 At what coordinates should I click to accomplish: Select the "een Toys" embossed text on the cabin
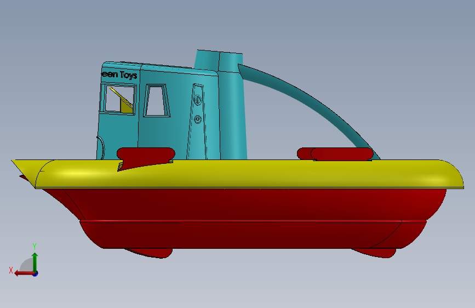tap(119, 75)
